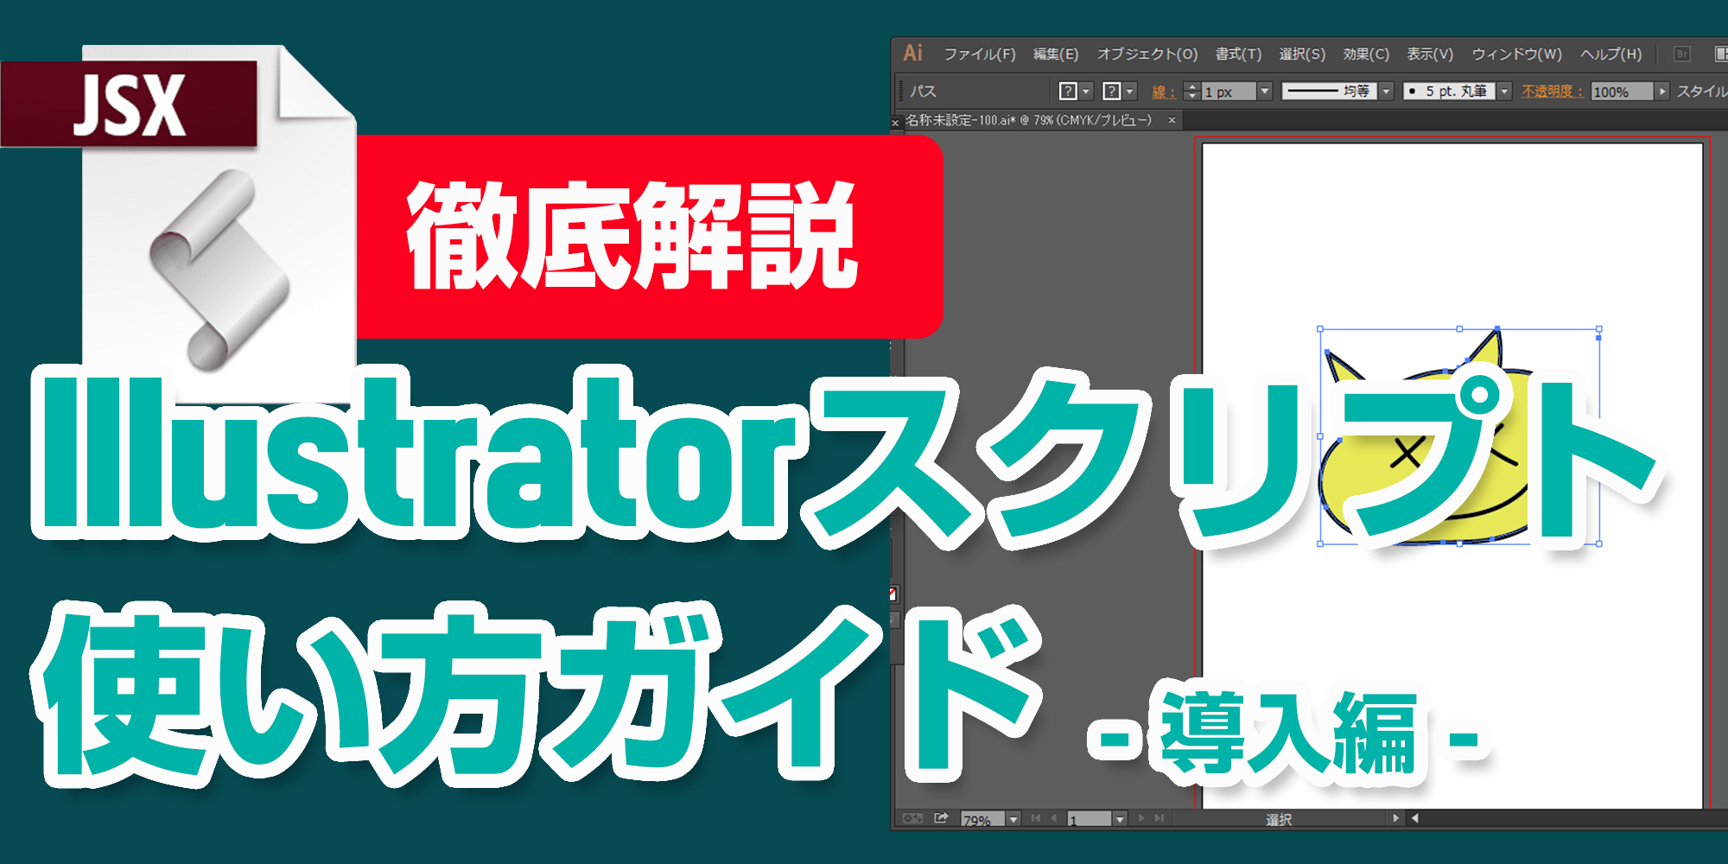This screenshot has width=1728, height=864.
Task: Open the 線 stroke panel link
Action: click(x=1163, y=92)
